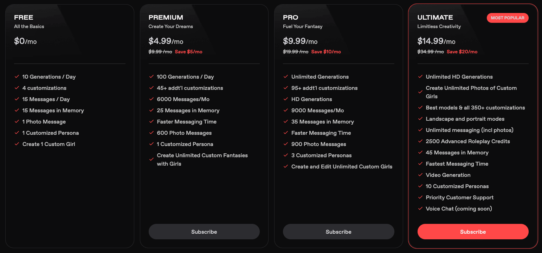Click checkmark beside HD Generations
Viewport: 542px width, 253px height.
(285, 99)
